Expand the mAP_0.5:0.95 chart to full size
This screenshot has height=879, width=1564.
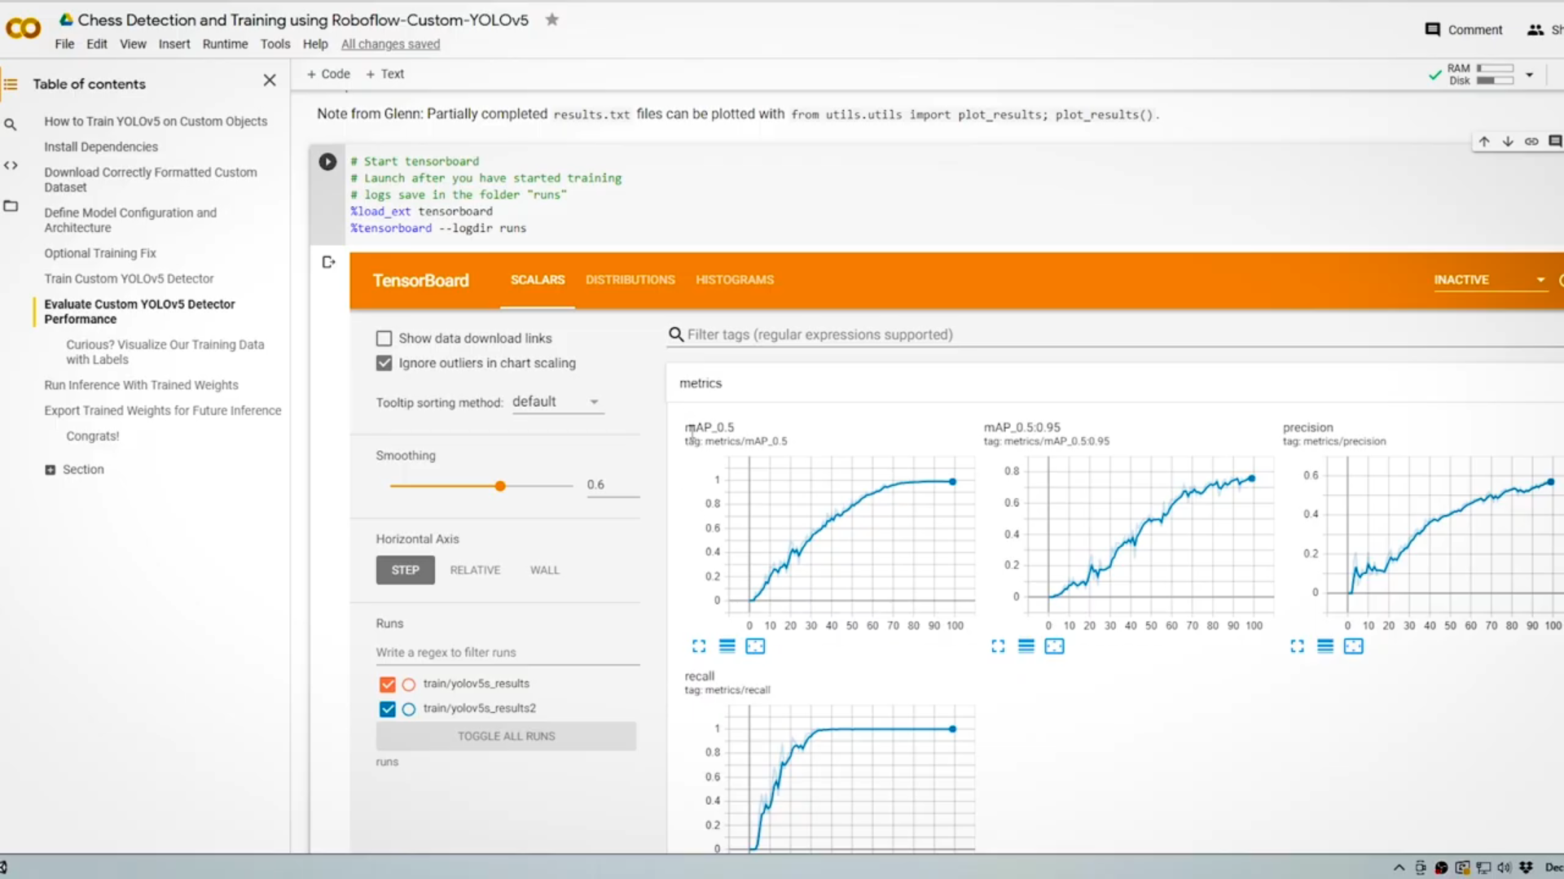998,646
